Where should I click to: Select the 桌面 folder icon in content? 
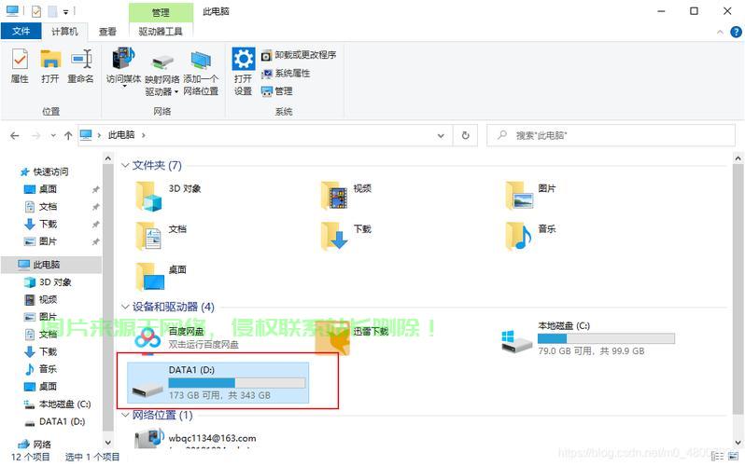click(x=150, y=276)
